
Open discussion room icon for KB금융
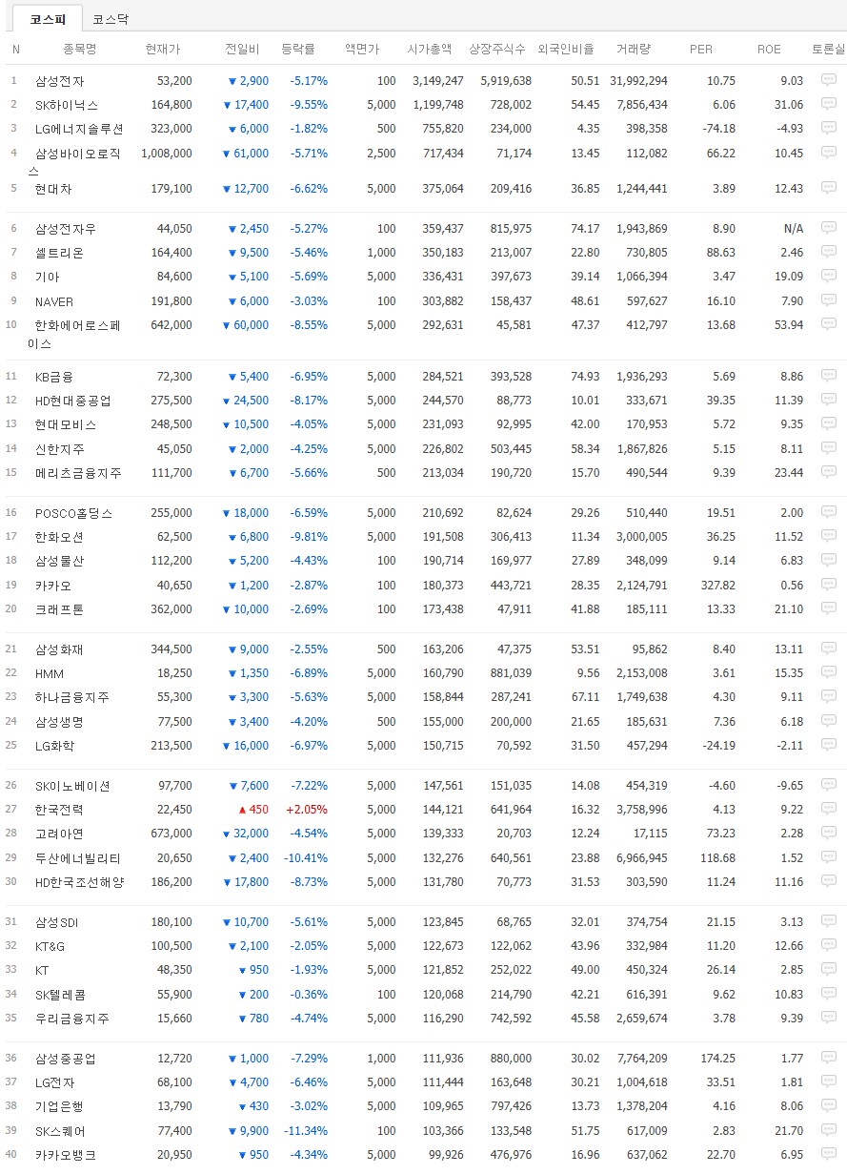828,376
